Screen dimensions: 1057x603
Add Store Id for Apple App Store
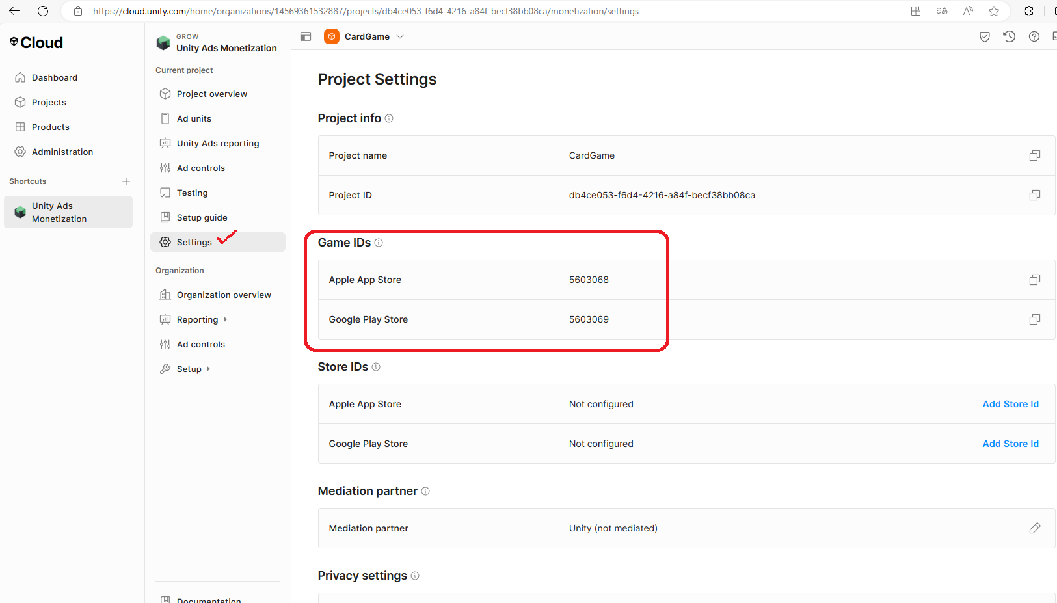[x=1010, y=404]
